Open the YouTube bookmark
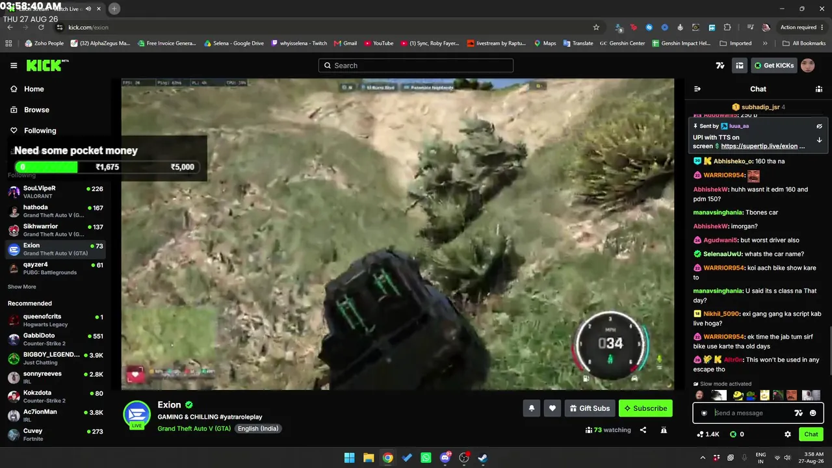832x468 pixels. (379, 44)
